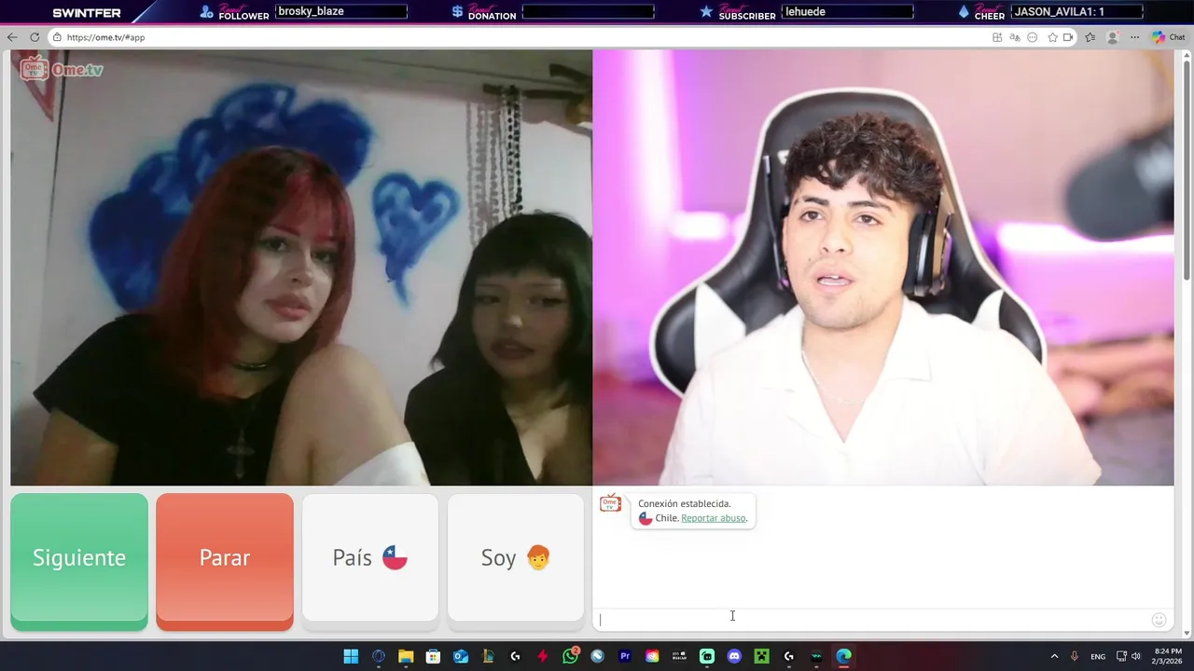Open File Explorer from the taskbar
Screen dimensions: 1194x671
coord(406,656)
